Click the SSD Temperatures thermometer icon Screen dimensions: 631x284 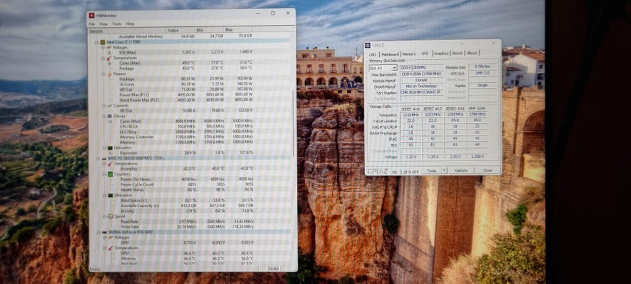tap(110, 164)
